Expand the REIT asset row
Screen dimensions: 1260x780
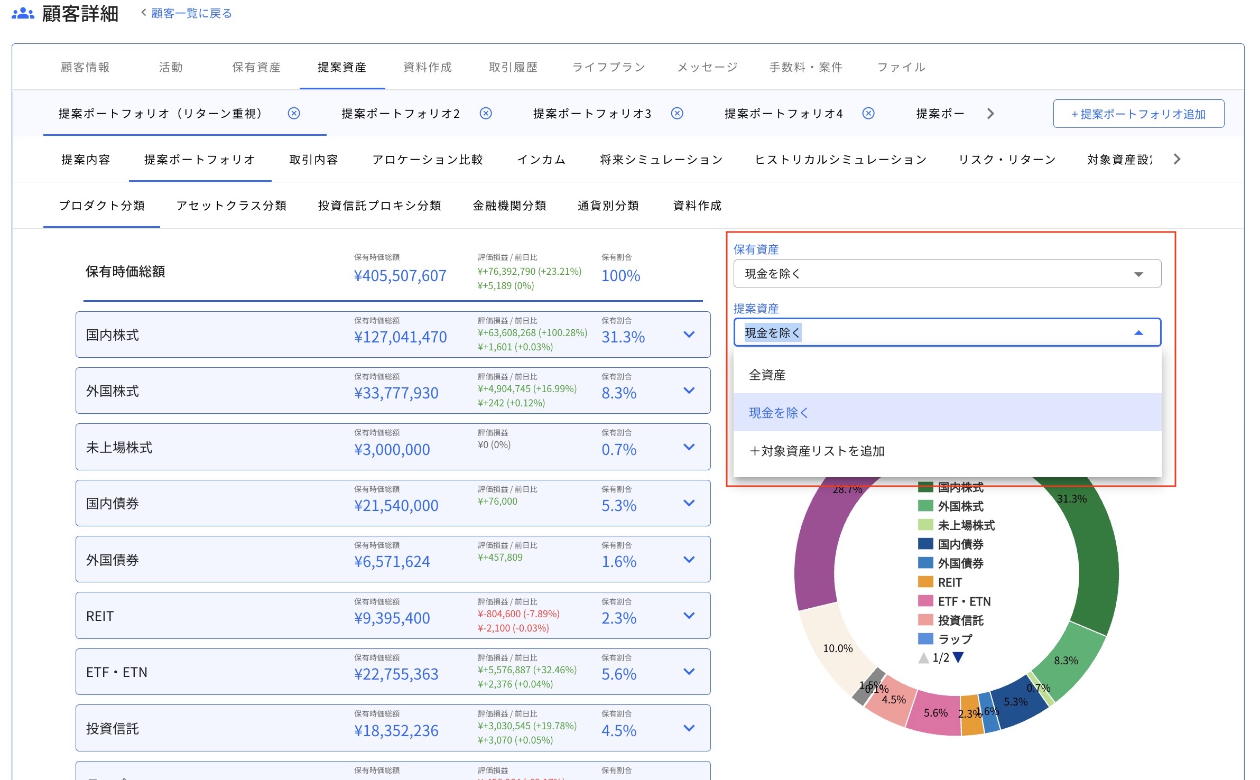[x=688, y=616]
